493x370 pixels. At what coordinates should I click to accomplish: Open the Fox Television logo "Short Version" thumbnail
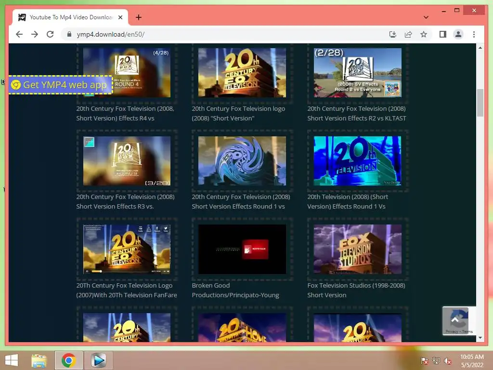click(x=242, y=73)
